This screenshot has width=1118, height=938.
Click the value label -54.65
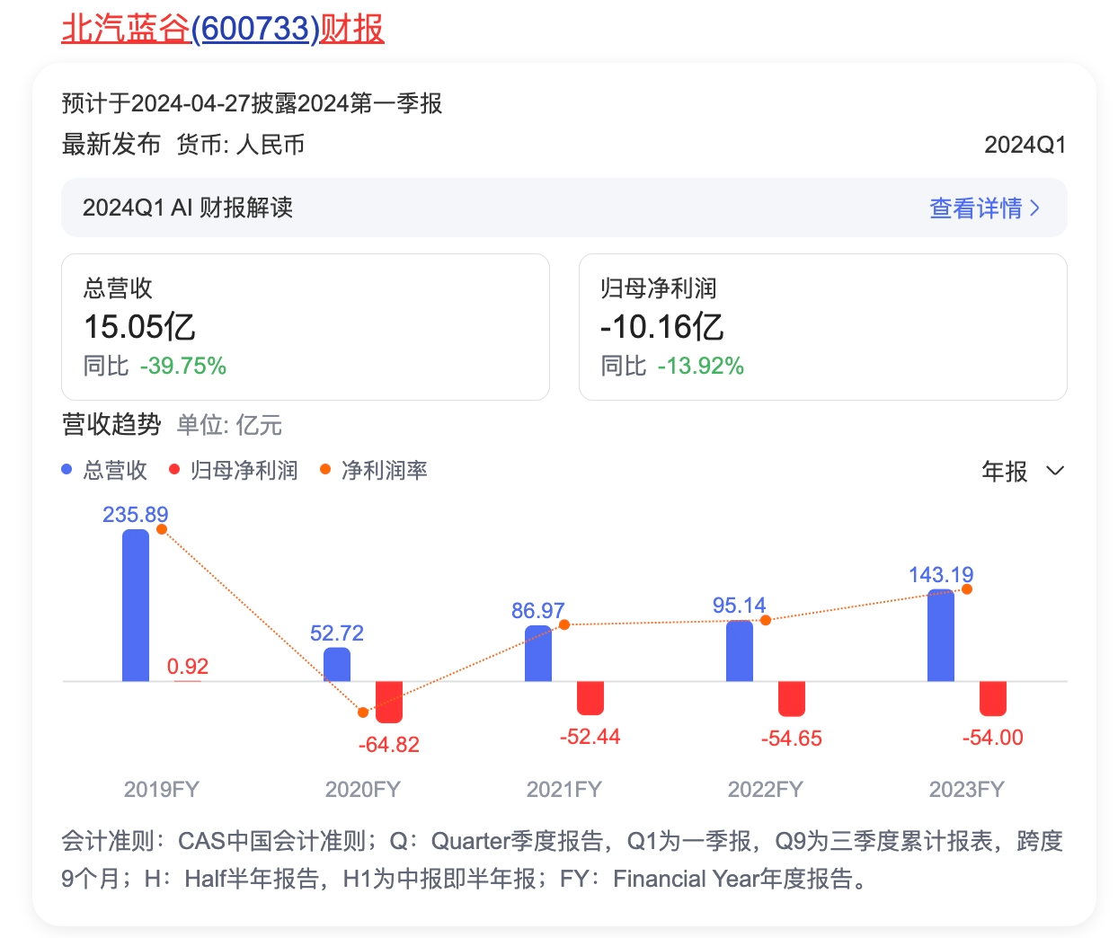click(x=792, y=739)
